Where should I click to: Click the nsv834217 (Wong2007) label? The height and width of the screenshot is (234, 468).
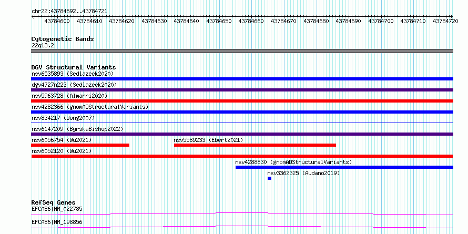click(63, 118)
